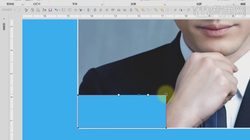The width and height of the screenshot is (250, 140).
Task: Insert a text box from quick toolbar
Action: coord(63,10)
